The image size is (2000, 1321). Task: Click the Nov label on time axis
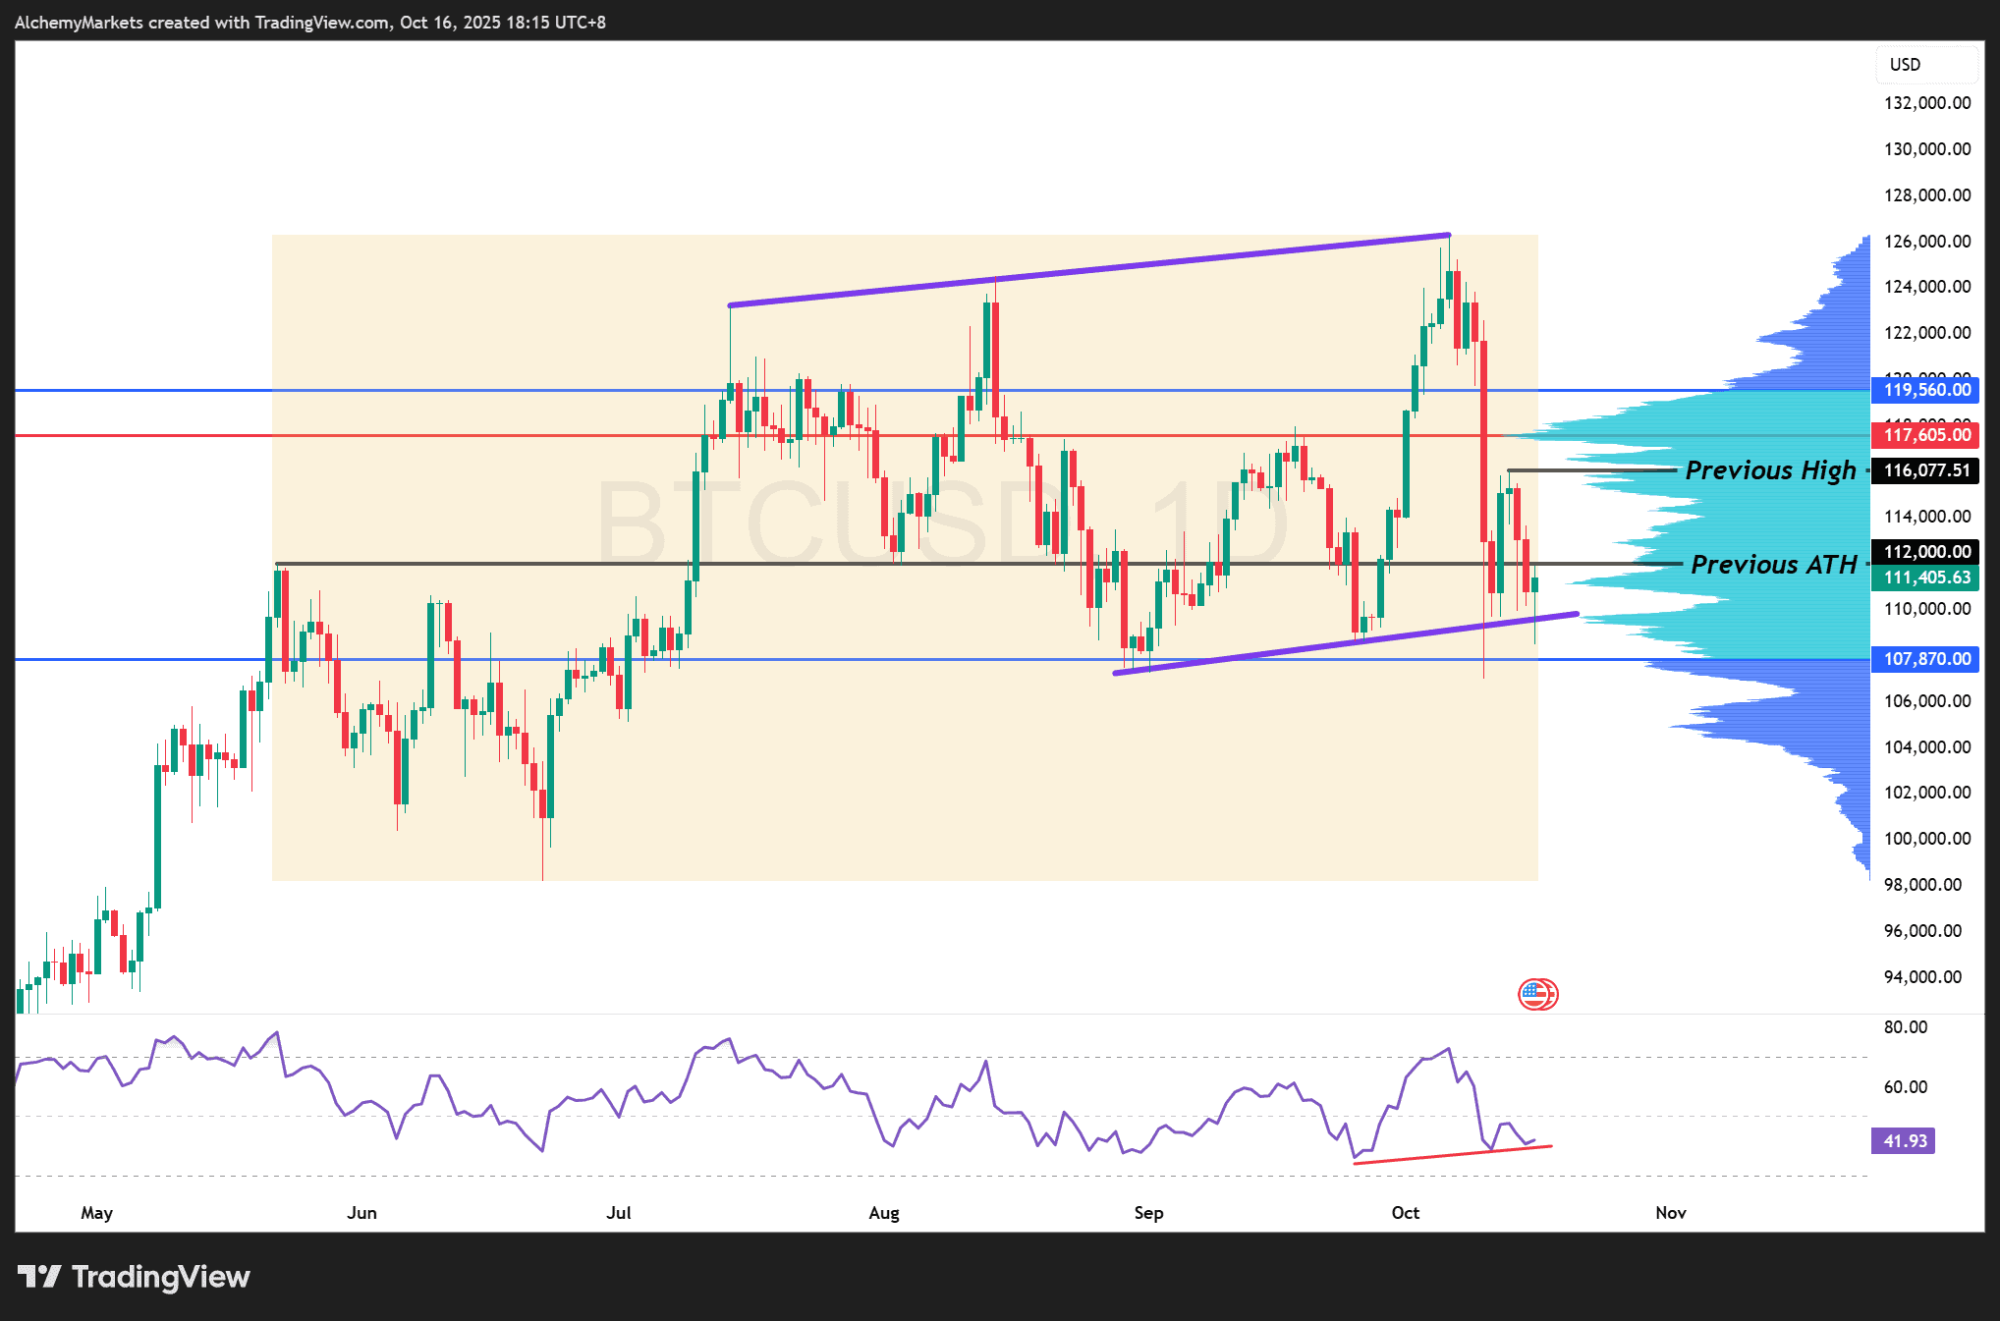(x=1670, y=1213)
